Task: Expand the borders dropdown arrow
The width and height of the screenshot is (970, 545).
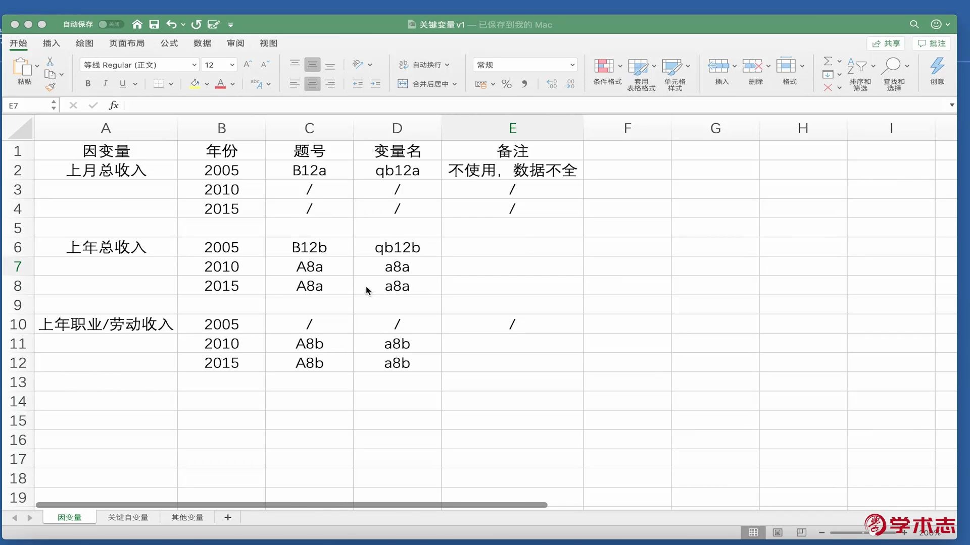Action: pos(171,84)
